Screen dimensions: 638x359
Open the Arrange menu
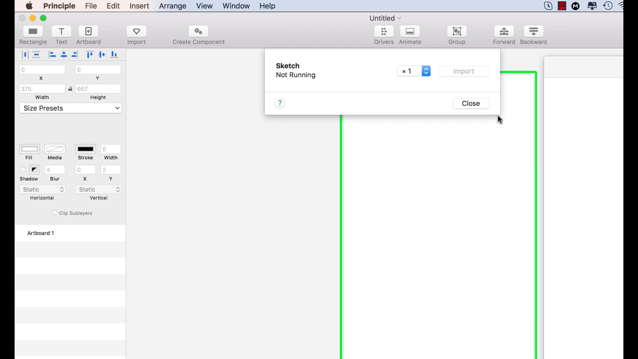(172, 6)
